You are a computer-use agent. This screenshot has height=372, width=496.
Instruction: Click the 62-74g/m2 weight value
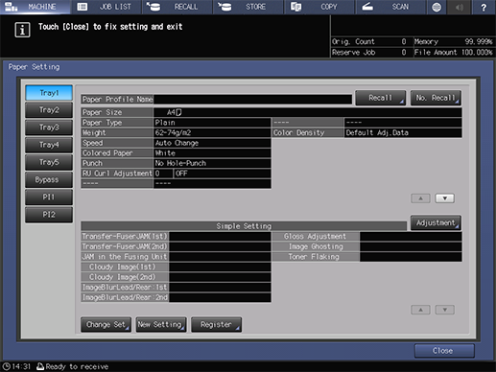(x=212, y=133)
